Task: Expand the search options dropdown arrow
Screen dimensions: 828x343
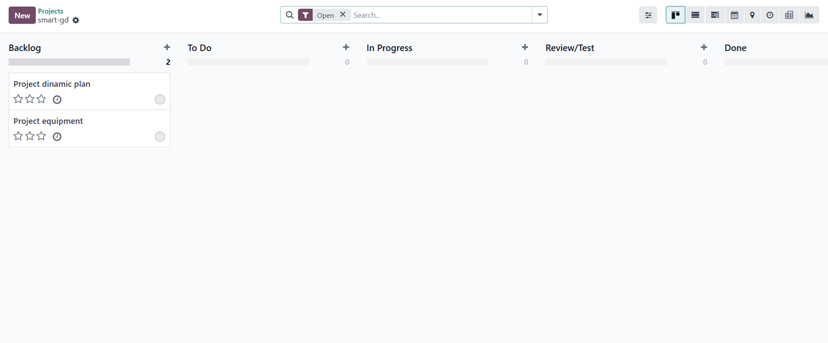Action: (x=540, y=15)
